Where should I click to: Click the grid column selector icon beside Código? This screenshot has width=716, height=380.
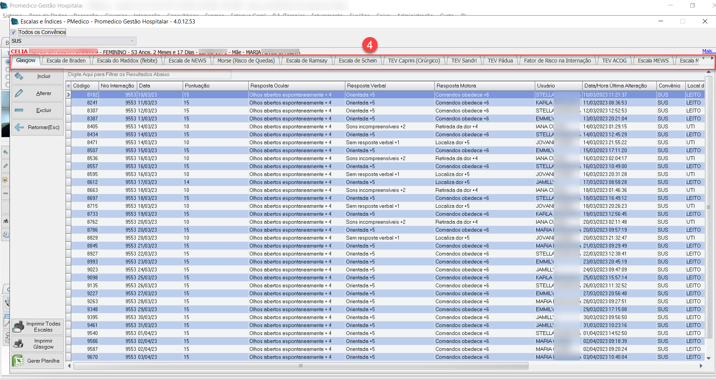[69, 86]
